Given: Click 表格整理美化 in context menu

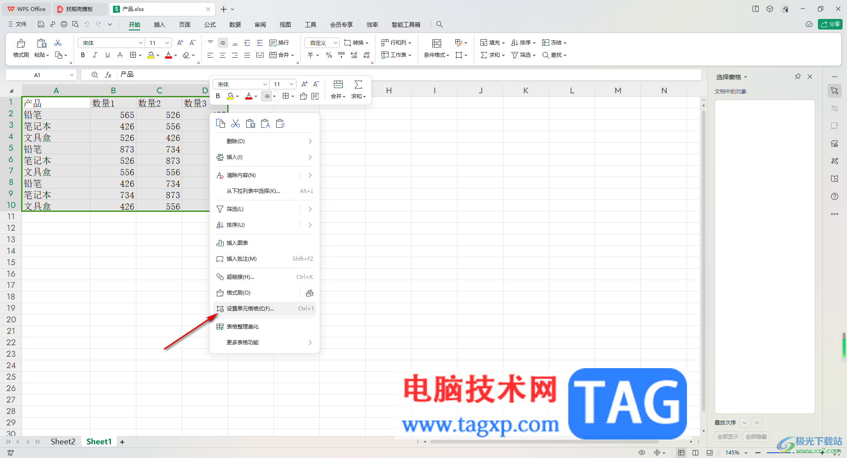Looking at the screenshot, I should 264,327.
